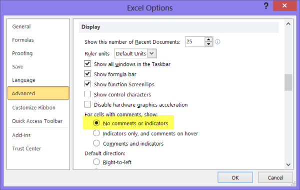Open the Proofing category

[38, 53]
